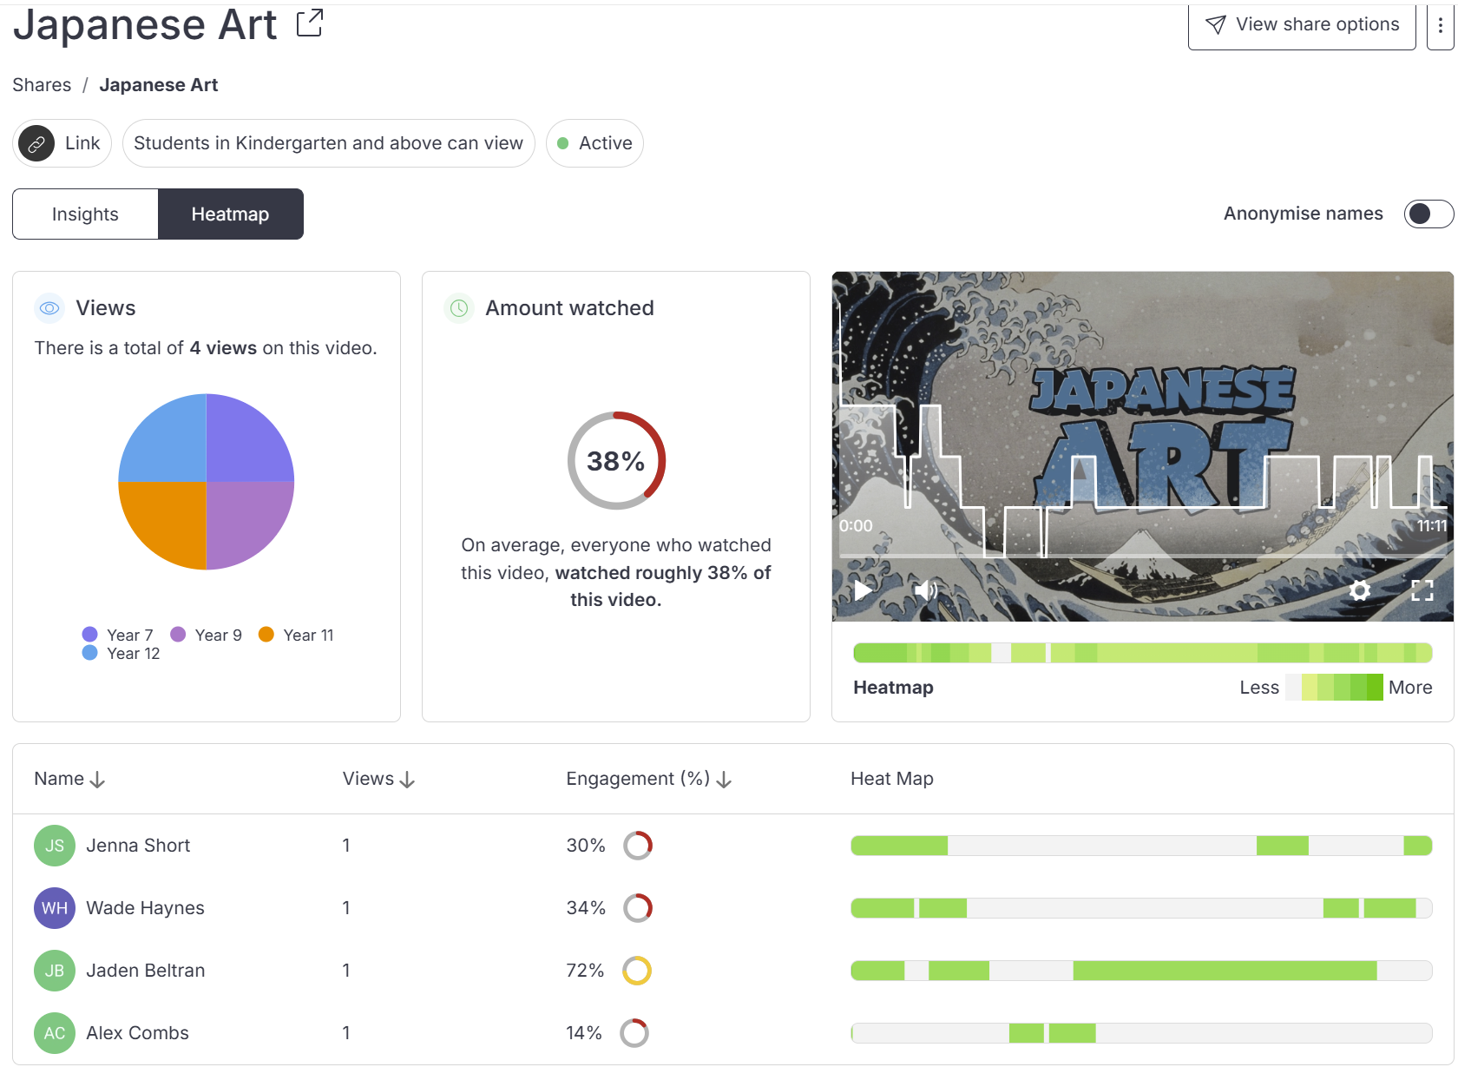Click WH avatar for Wade Haynes
The width and height of the screenshot is (1458, 1067).
pos(55,908)
